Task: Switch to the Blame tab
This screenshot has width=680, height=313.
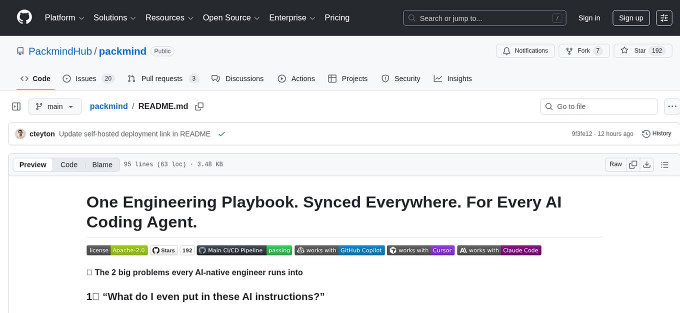Action: pos(102,164)
